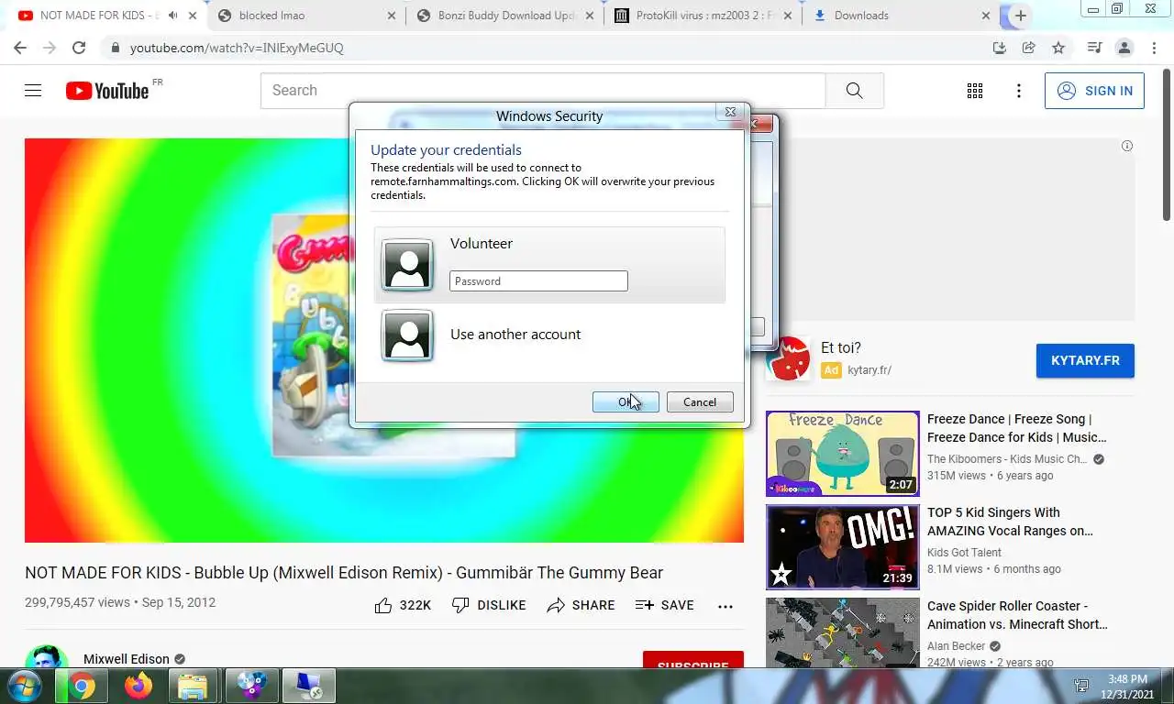Screen dimensions: 1174x704
Task: Close the Windows Security dialog
Action: click(x=730, y=112)
